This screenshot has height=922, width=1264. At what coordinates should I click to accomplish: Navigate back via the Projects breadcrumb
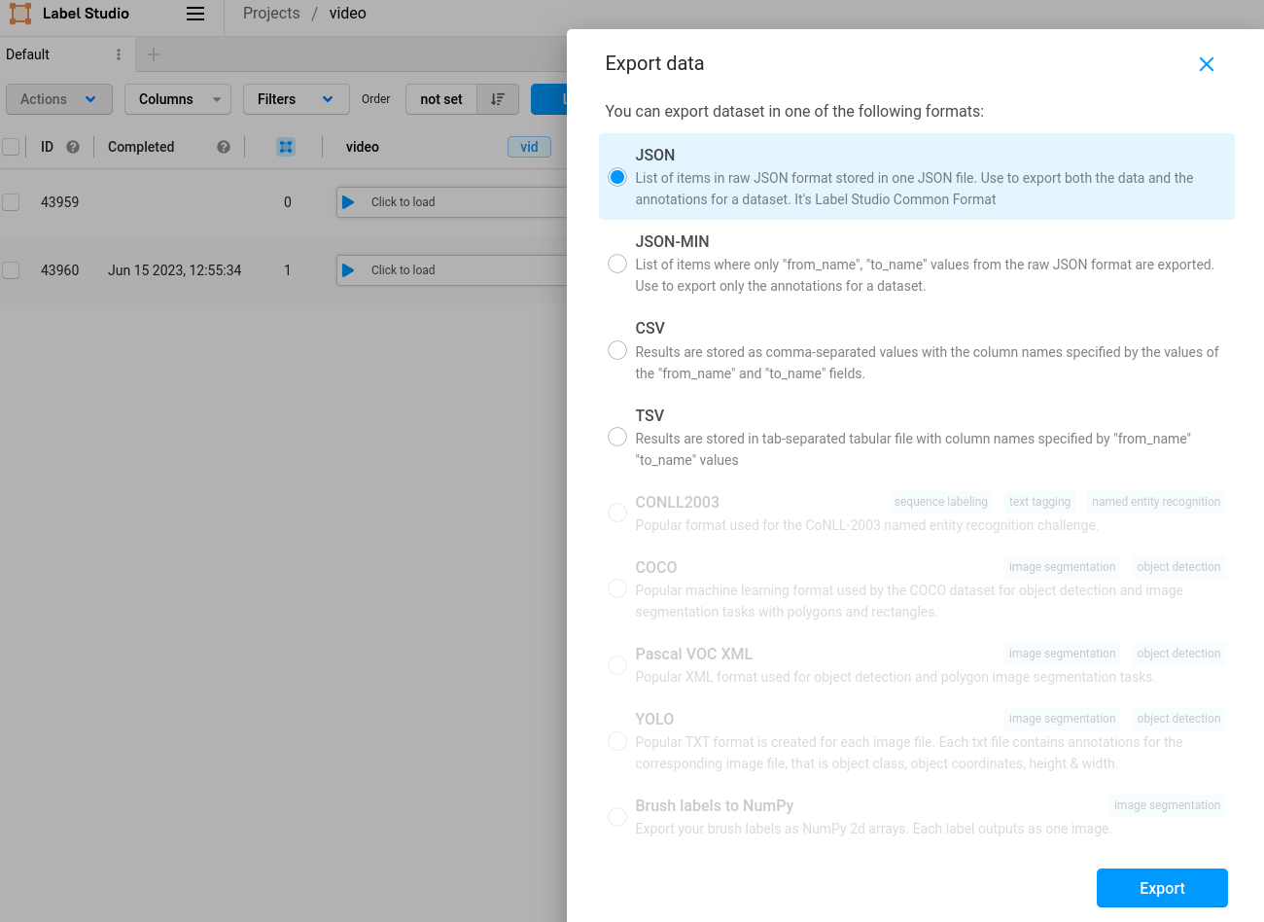pos(270,13)
